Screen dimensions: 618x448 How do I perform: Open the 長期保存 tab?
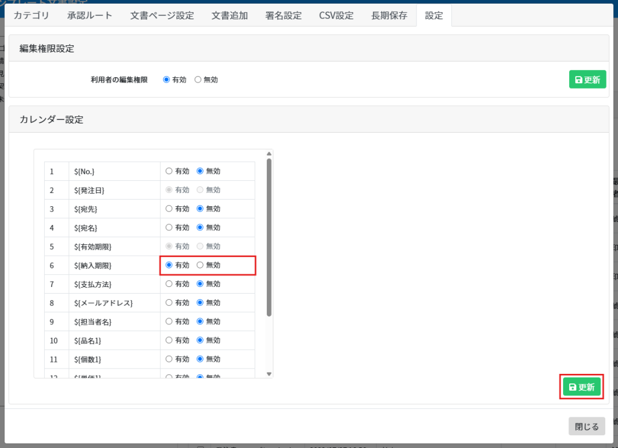389,16
